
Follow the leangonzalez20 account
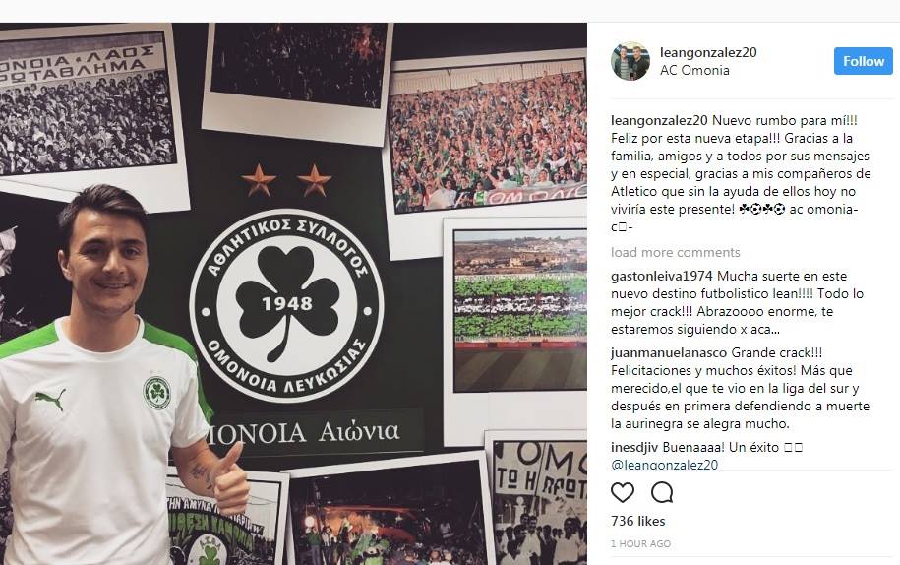click(x=864, y=61)
